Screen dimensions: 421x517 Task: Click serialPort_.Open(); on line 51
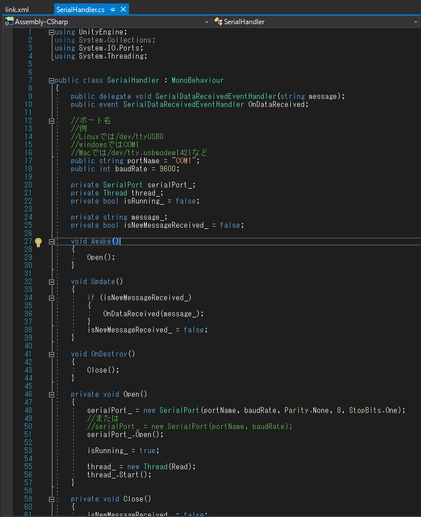click(x=125, y=434)
